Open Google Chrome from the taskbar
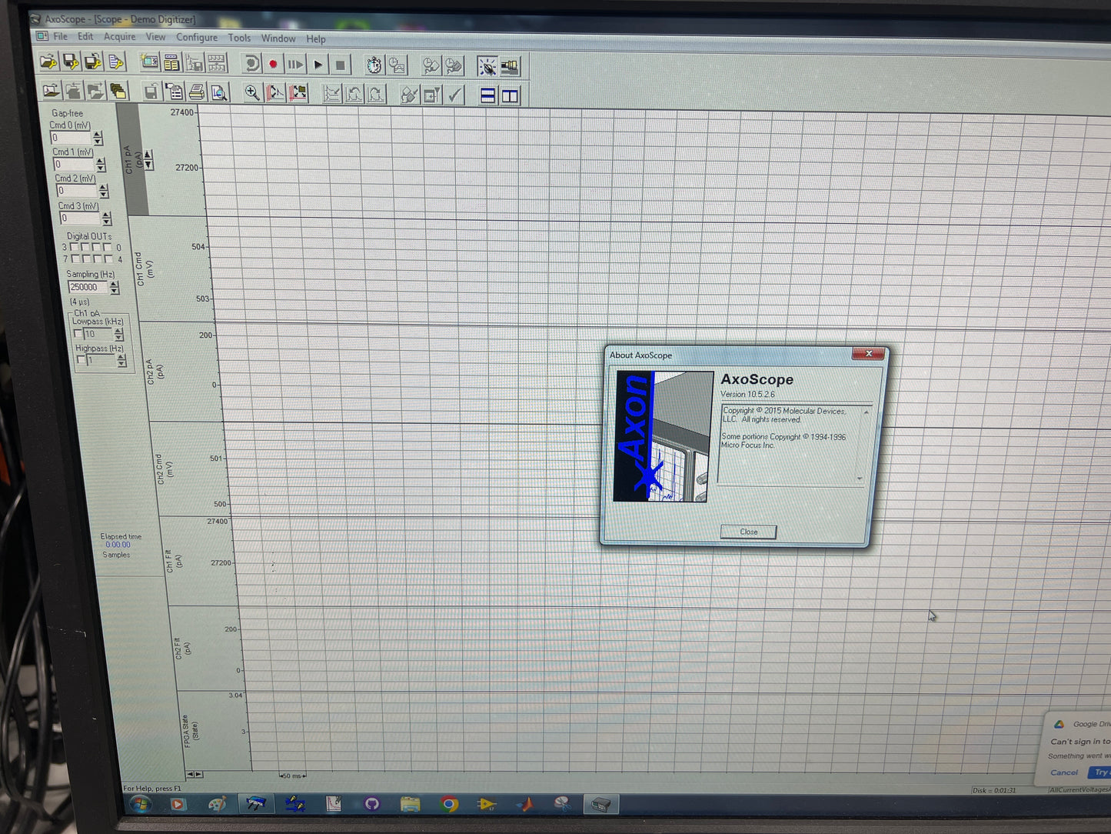The height and width of the screenshot is (834, 1111). [449, 804]
